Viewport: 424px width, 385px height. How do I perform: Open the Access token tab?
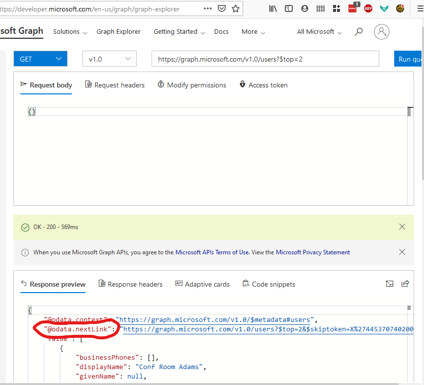[x=263, y=85]
